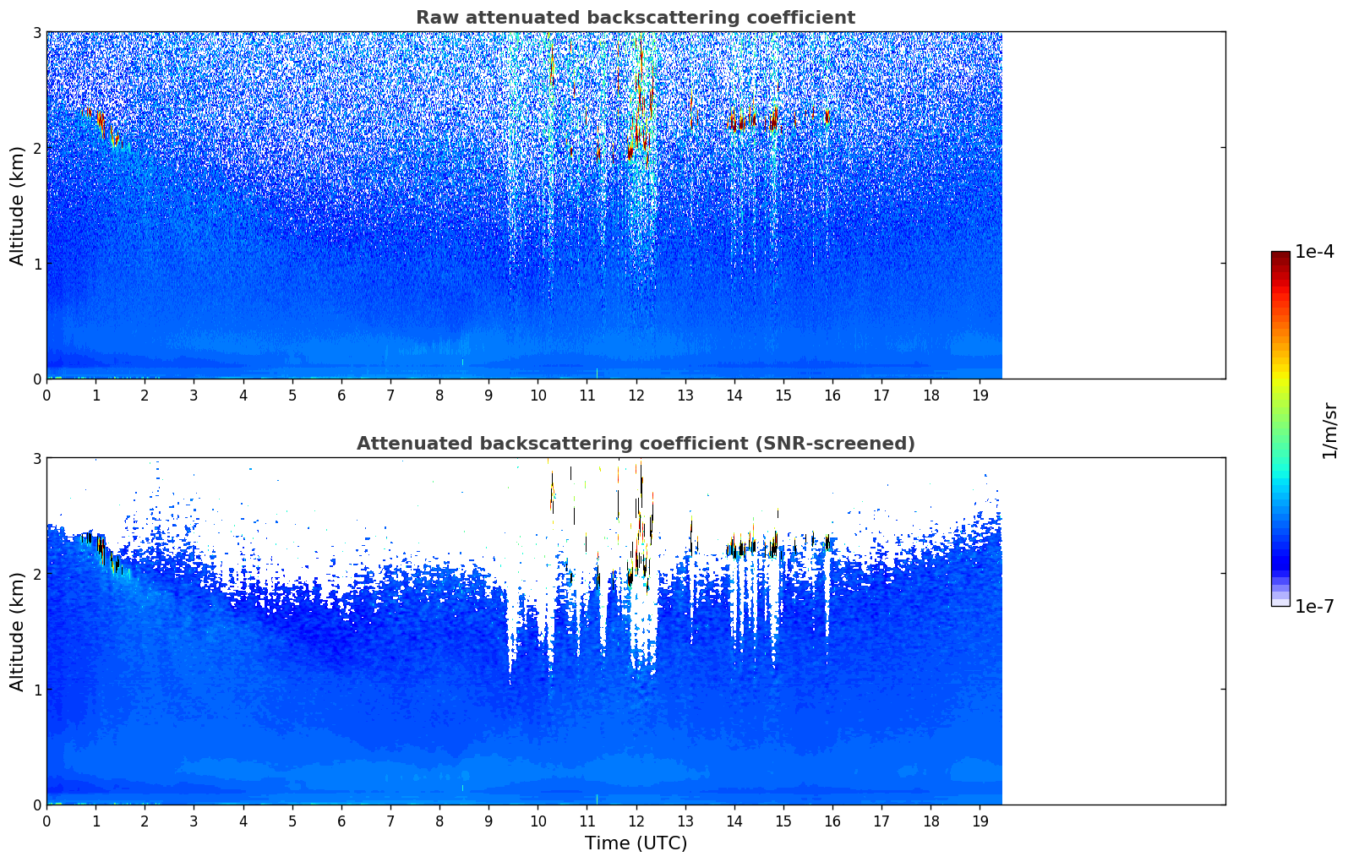Screen dimensions: 1348x862
Task: Click time tick "17" under the bottom plot
Action: [881, 821]
